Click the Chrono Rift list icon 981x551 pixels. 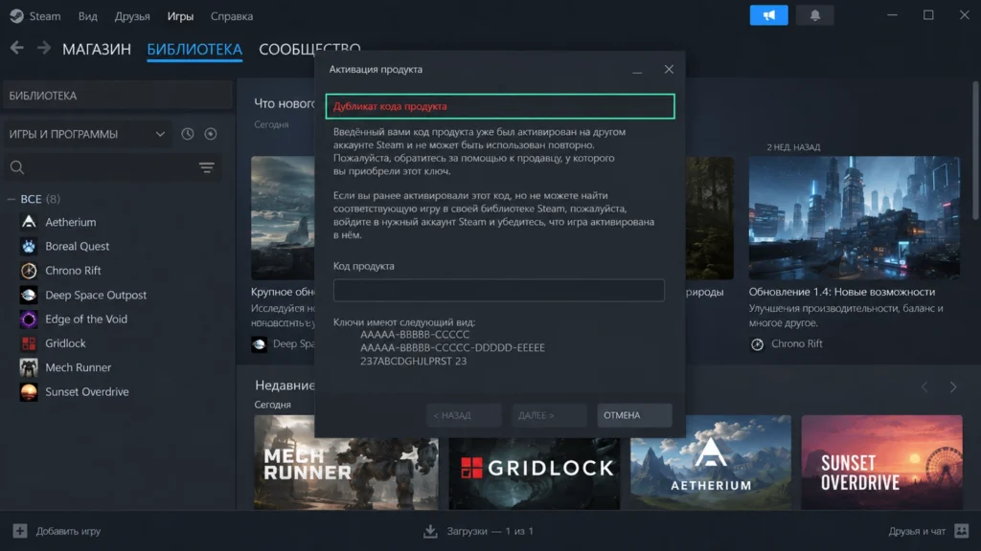pos(29,271)
